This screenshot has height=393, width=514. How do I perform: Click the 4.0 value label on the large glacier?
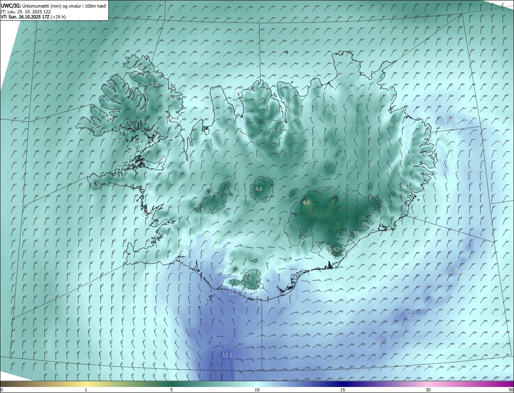click(306, 203)
